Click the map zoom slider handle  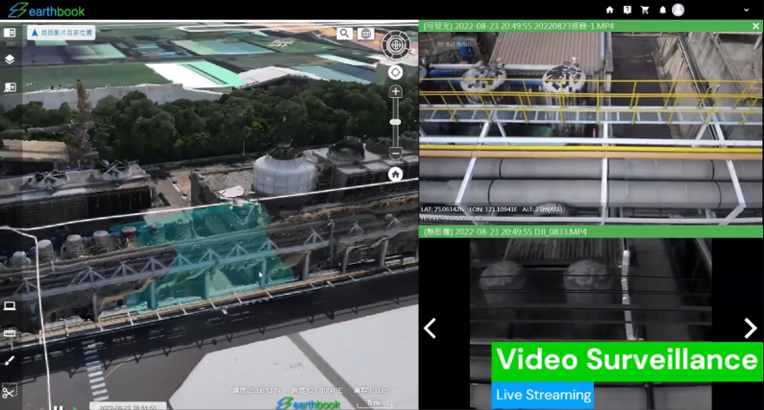[x=396, y=122]
